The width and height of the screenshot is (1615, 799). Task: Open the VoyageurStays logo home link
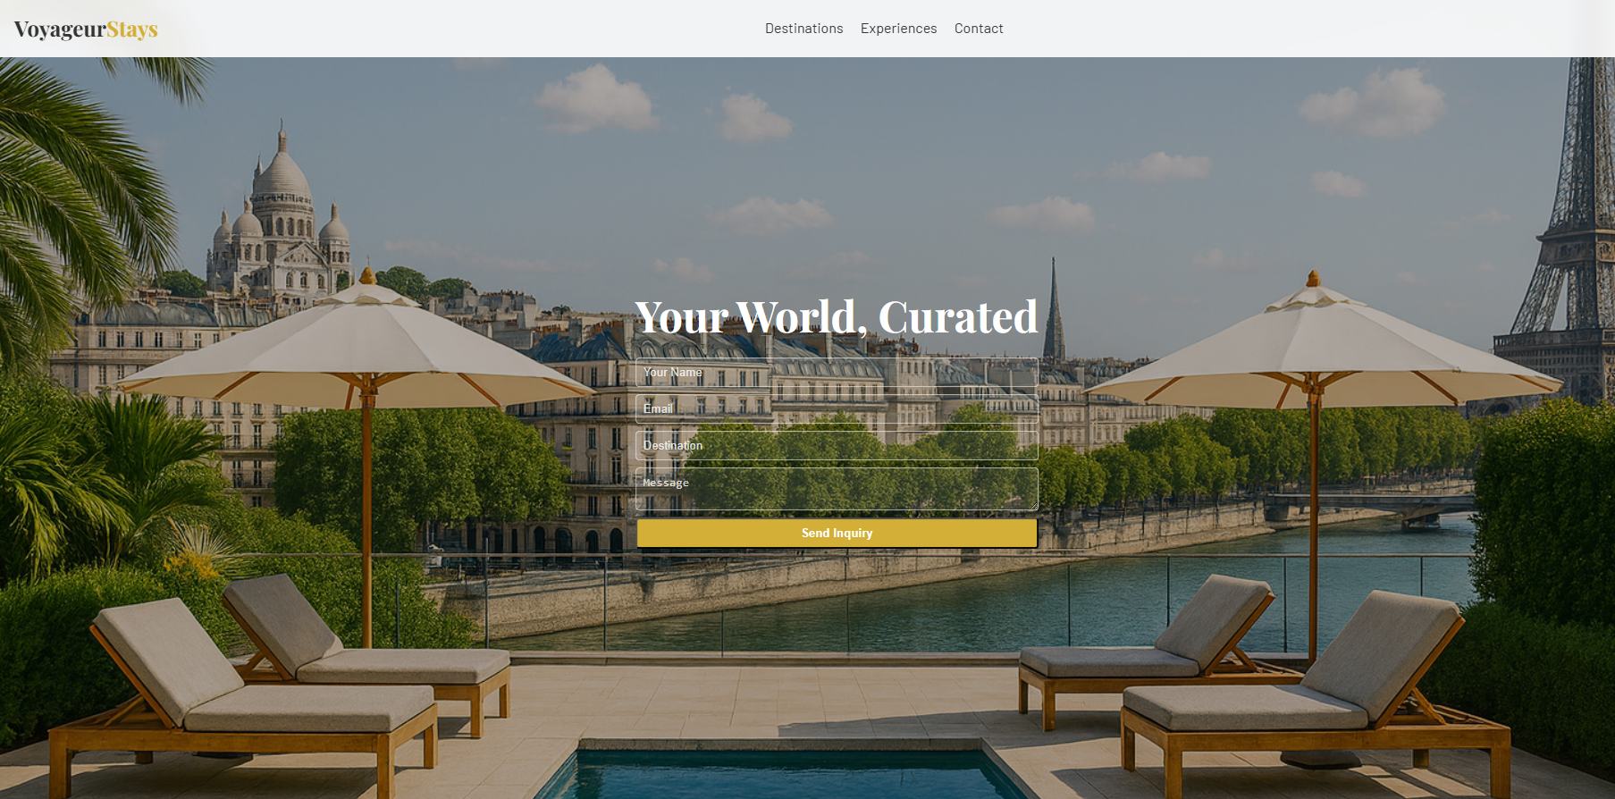click(x=86, y=29)
